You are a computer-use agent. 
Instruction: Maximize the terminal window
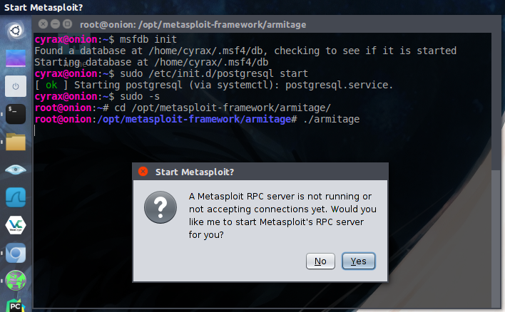pos(66,24)
